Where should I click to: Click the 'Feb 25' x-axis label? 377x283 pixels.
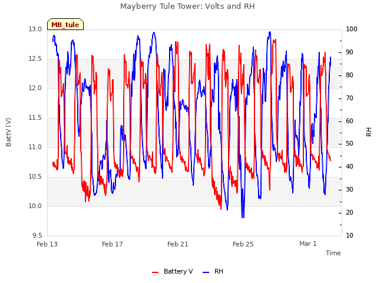point(243,244)
